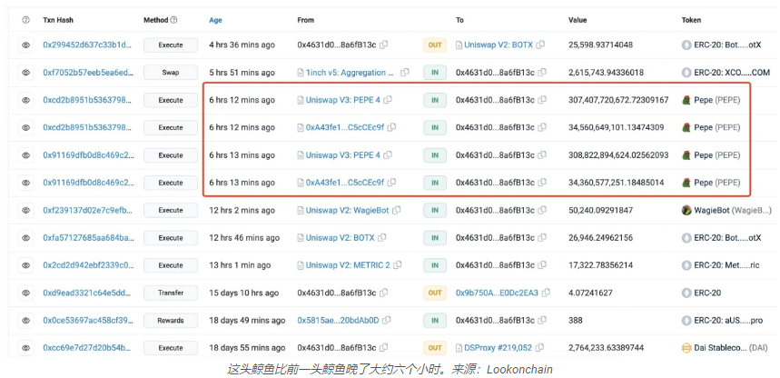Copy the DSProxy #219,052 address
Image resolution: width=780 pixels, height=378 pixels.
(539, 348)
